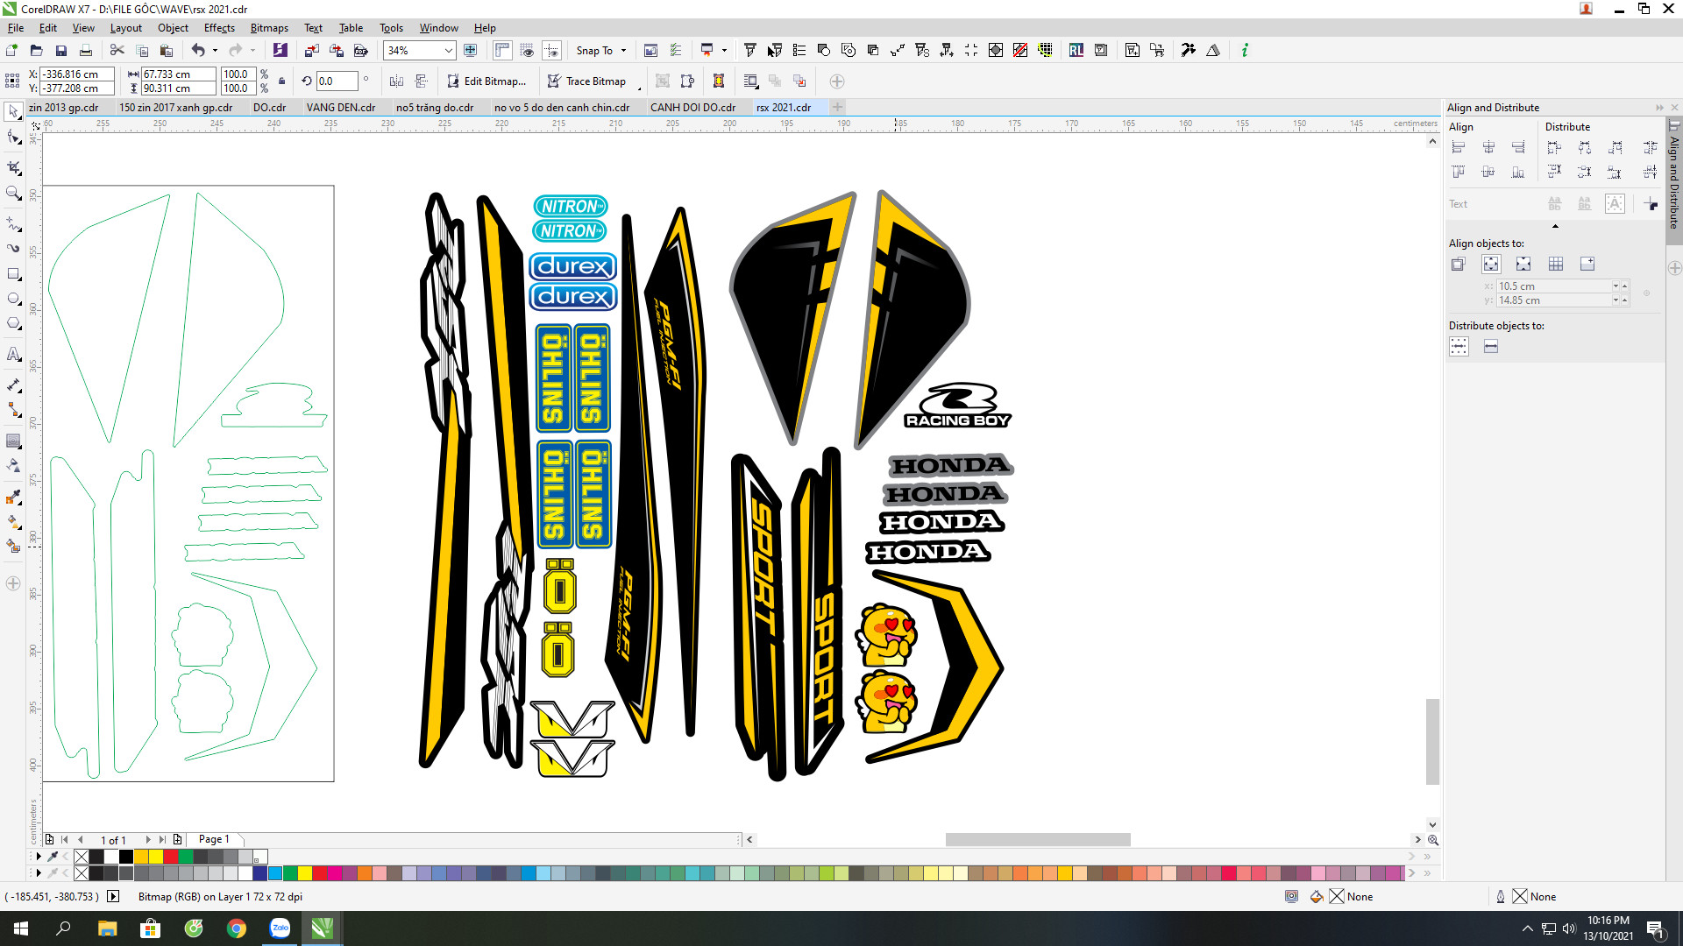Viewport: 1683px width, 946px height.
Task: Collapse the Align panel section with the triangle
Action: tap(1555, 226)
